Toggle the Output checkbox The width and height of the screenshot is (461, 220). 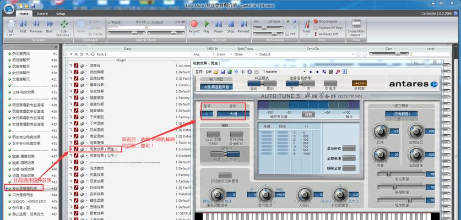tap(149, 22)
